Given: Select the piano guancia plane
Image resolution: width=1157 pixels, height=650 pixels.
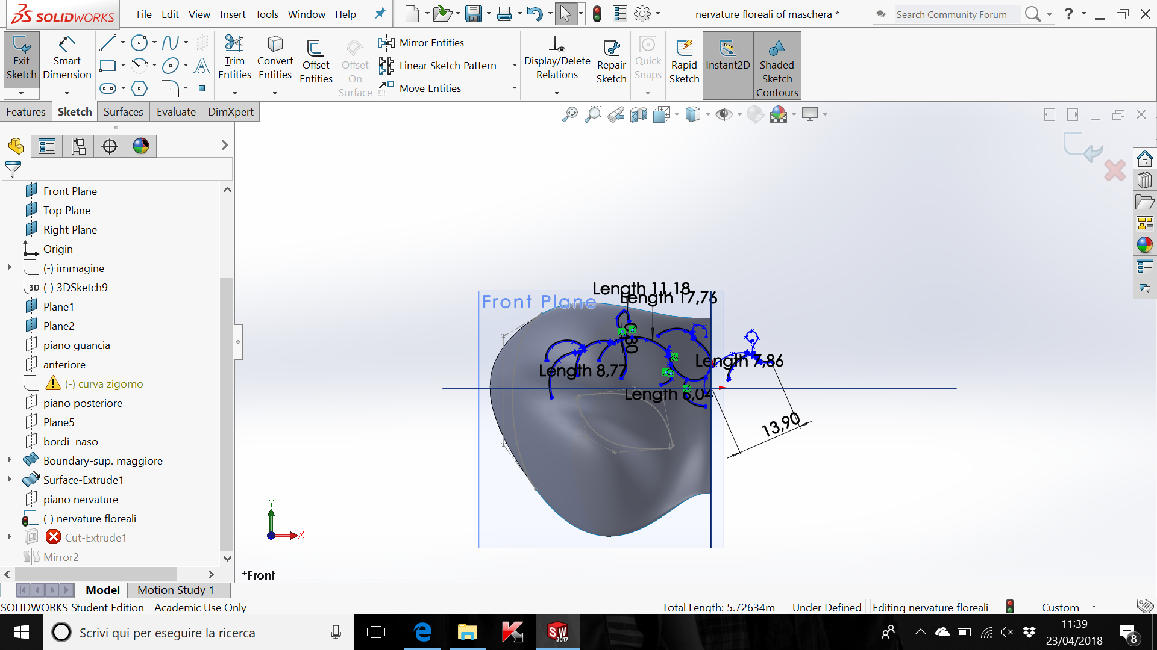Looking at the screenshot, I should 77,345.
